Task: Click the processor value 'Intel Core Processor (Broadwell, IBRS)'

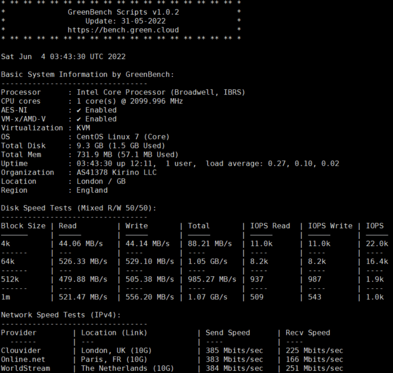Action: coord(161,92)
